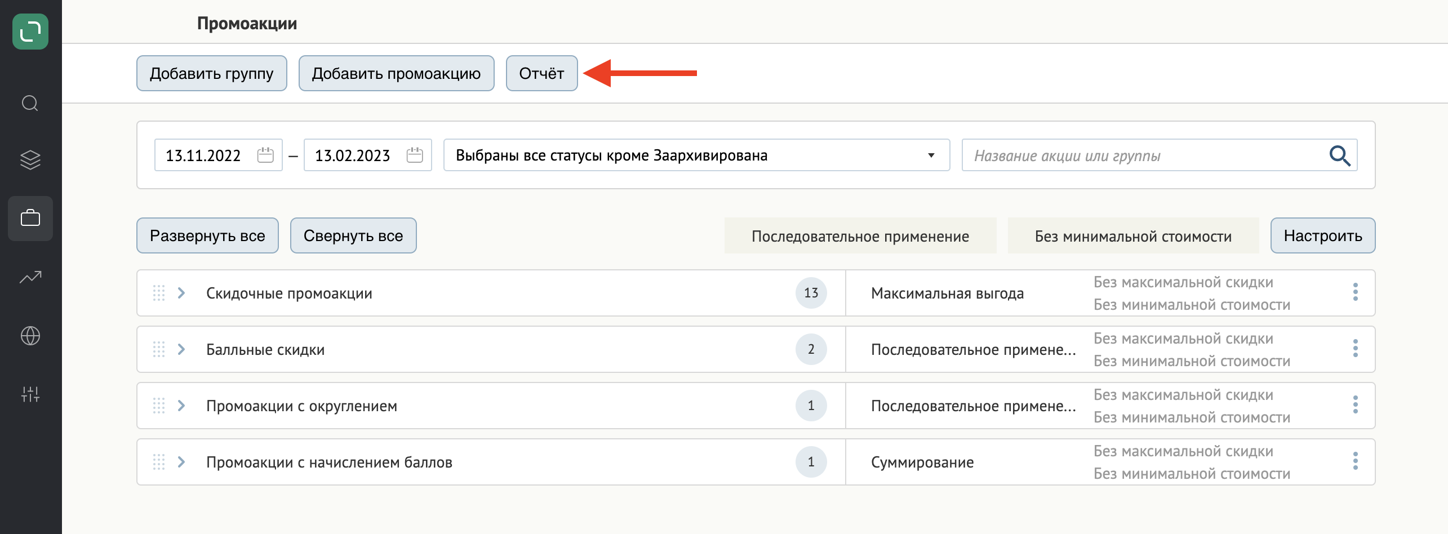Click the green app logo icon
Viewport: 1448px width, 534px height.
coord(30,32)
